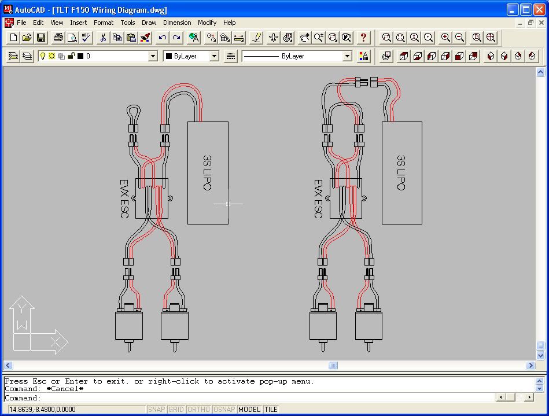Run the spelling checker
Screen dimensions: 549x416
[86, 38]
